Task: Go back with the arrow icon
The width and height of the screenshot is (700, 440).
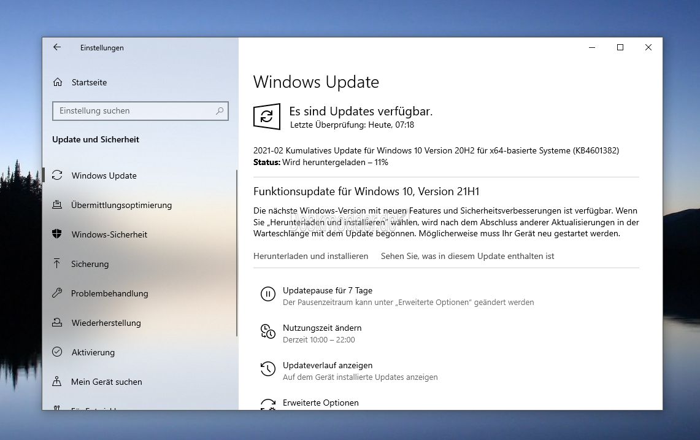Action: (56, 47)
